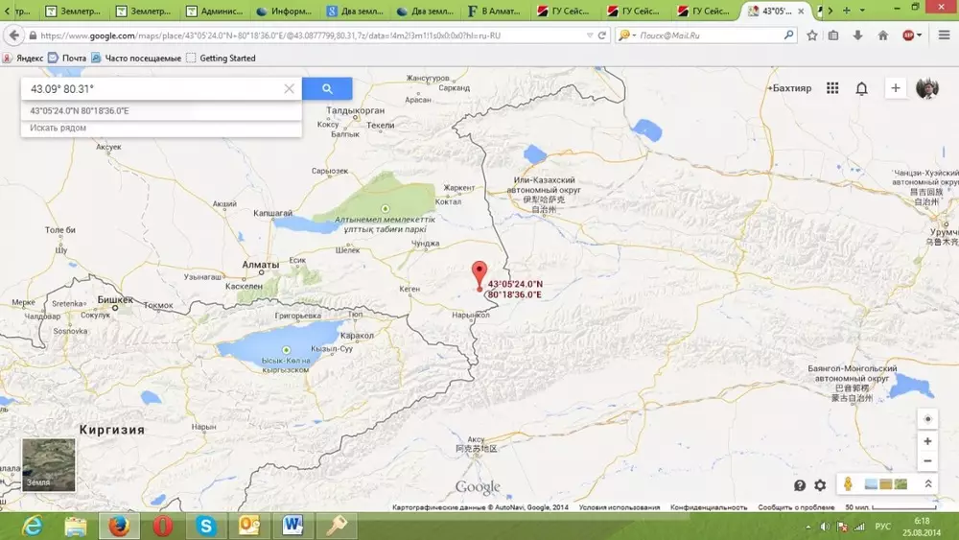Open the Adblock Plus dropdown
The height and width of the screenshot is (540, 959).
tap(920, 35)
